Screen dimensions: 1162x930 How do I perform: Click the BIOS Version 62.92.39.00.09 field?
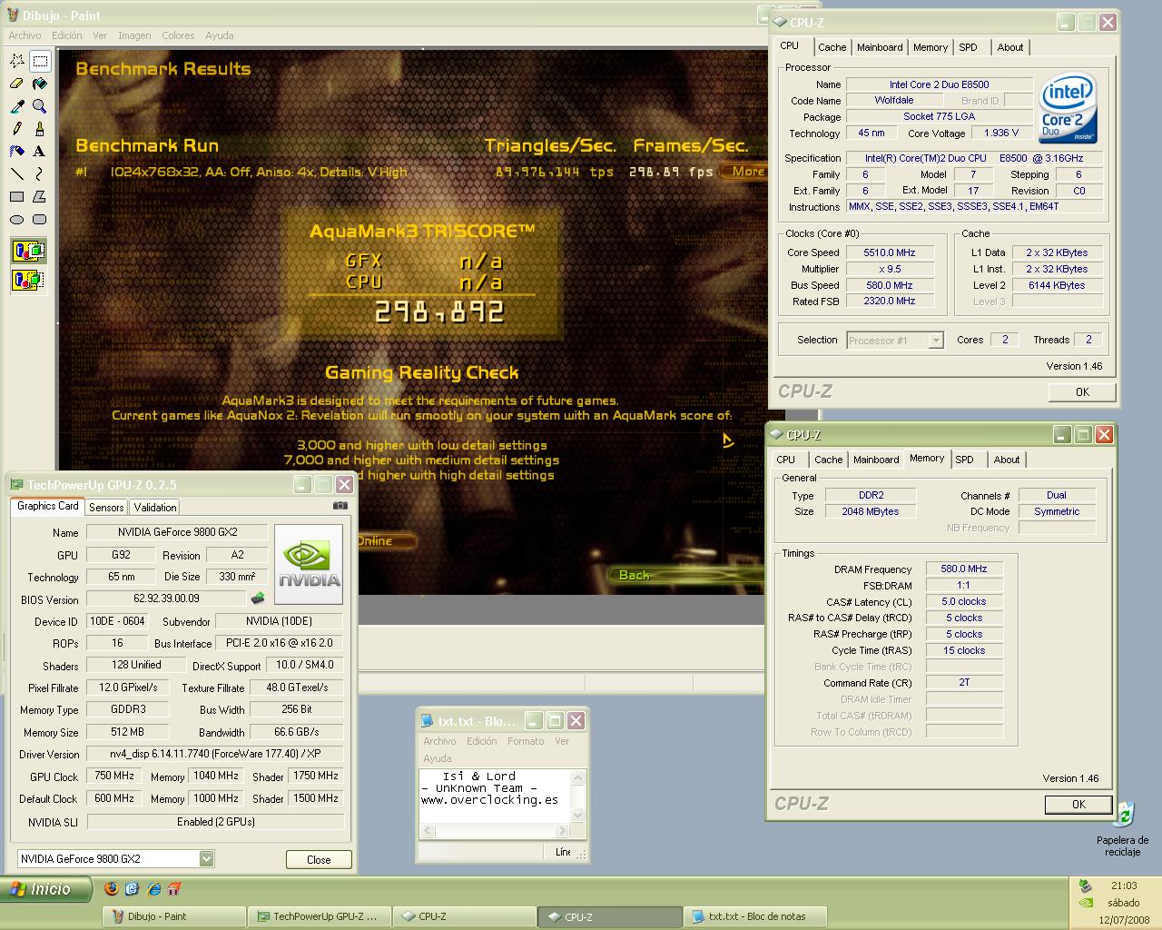166,599
